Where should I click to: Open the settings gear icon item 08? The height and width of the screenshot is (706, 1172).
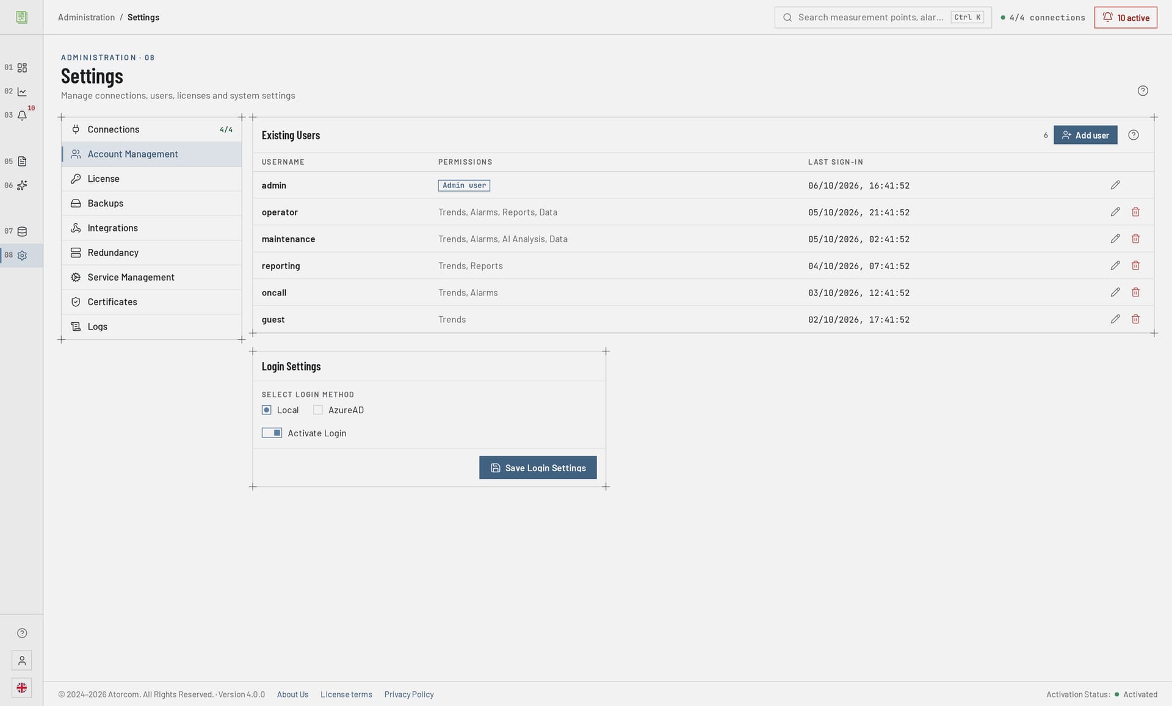(x=22, y=256)
